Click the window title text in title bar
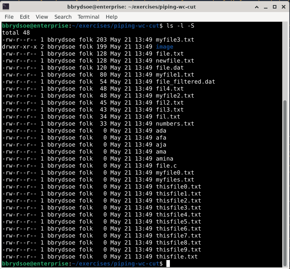Image resolution: width=290 pixels, height=269 pixels. [x=145, y=7]
